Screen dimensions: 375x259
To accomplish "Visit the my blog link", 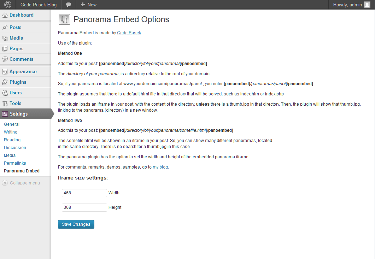I will click(x=161, y=167).
